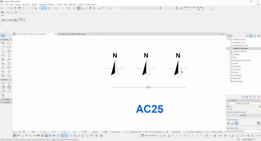Click the Undo arrow
This screenshot has height=141, width=261.
click(3, 8)
